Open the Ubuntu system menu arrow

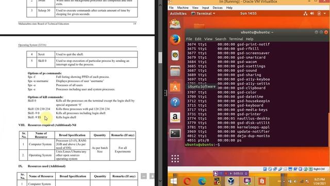tap(325, 13)
